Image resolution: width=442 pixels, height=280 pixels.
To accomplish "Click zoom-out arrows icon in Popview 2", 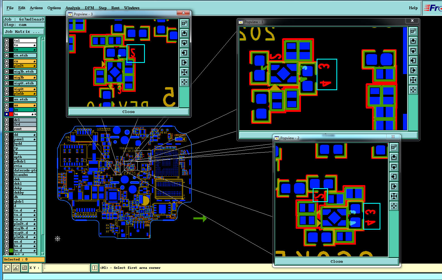I will 394,206.
